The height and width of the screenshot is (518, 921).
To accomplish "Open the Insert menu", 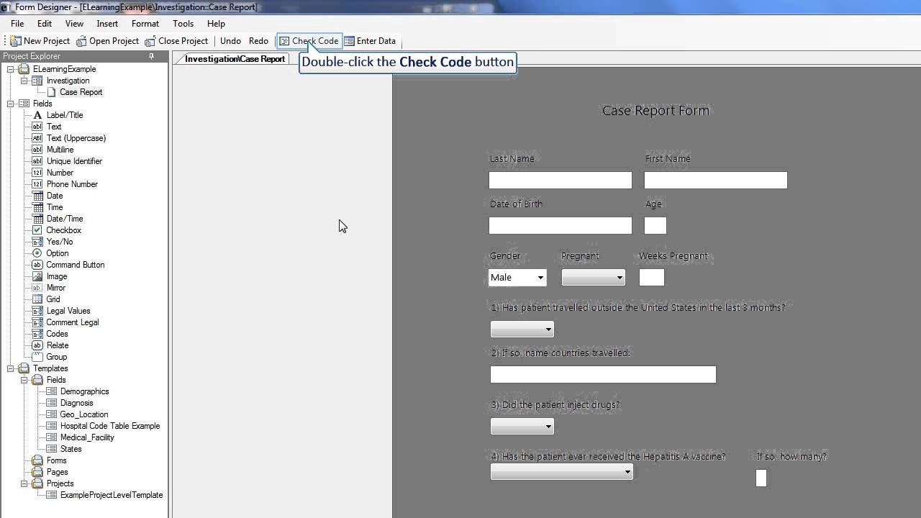I will point(107,24).
